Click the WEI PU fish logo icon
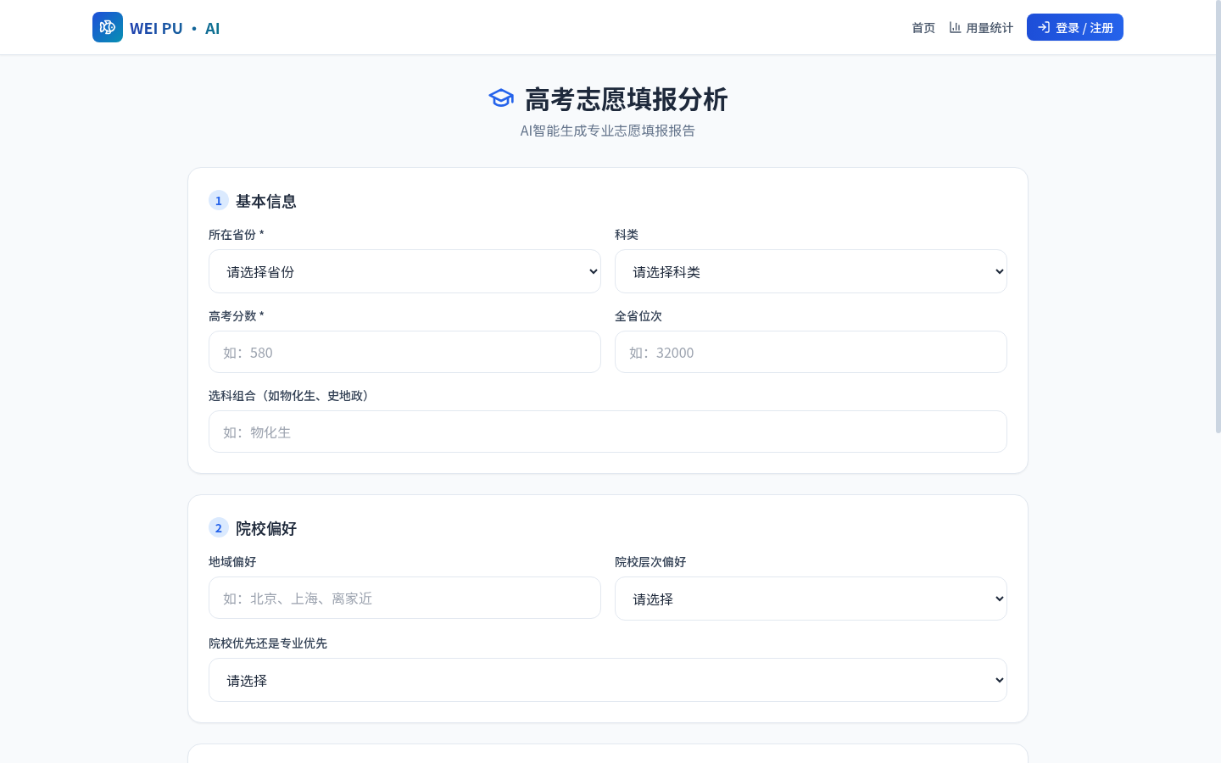The image size is (1221, 763). pyautogui.click(x=108, y=27)
